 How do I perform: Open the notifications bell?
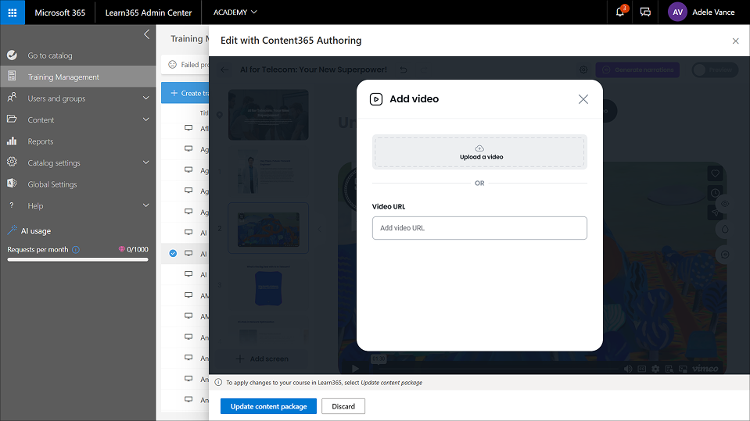pos(620,12)
